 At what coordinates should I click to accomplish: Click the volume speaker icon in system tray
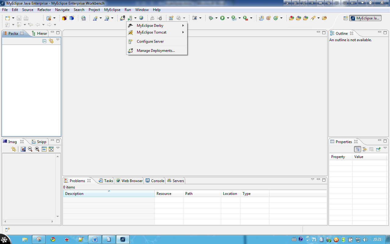(365, 240)
